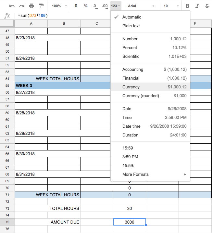Open the Arial font dropdown

coord(141,6)
